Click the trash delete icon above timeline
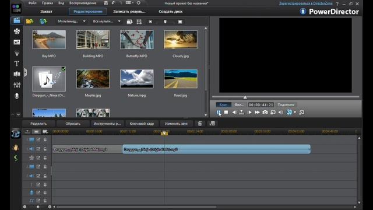 (200, 123)
